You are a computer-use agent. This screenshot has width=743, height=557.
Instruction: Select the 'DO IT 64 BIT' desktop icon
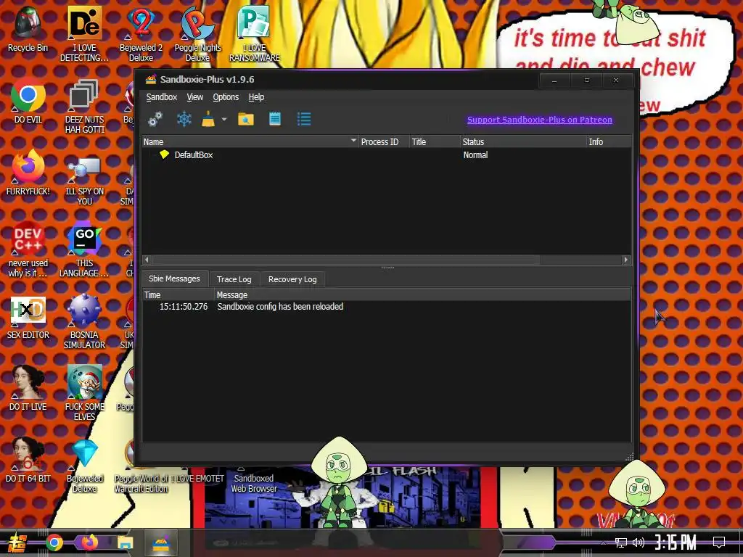coord(28,461)
